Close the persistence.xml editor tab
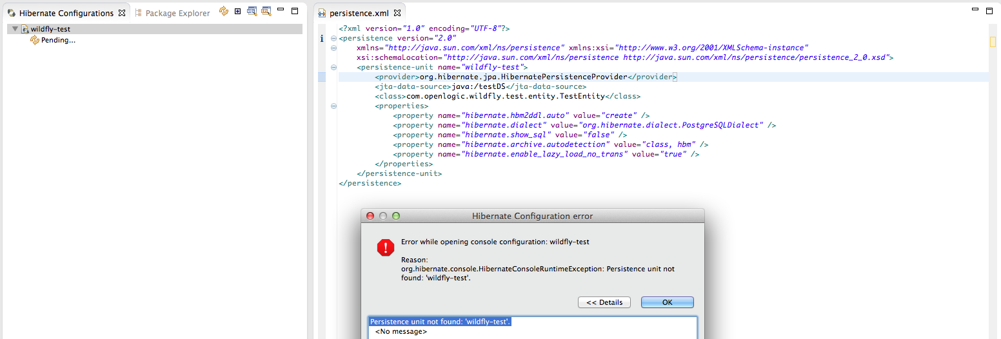 tap(397, 13)
